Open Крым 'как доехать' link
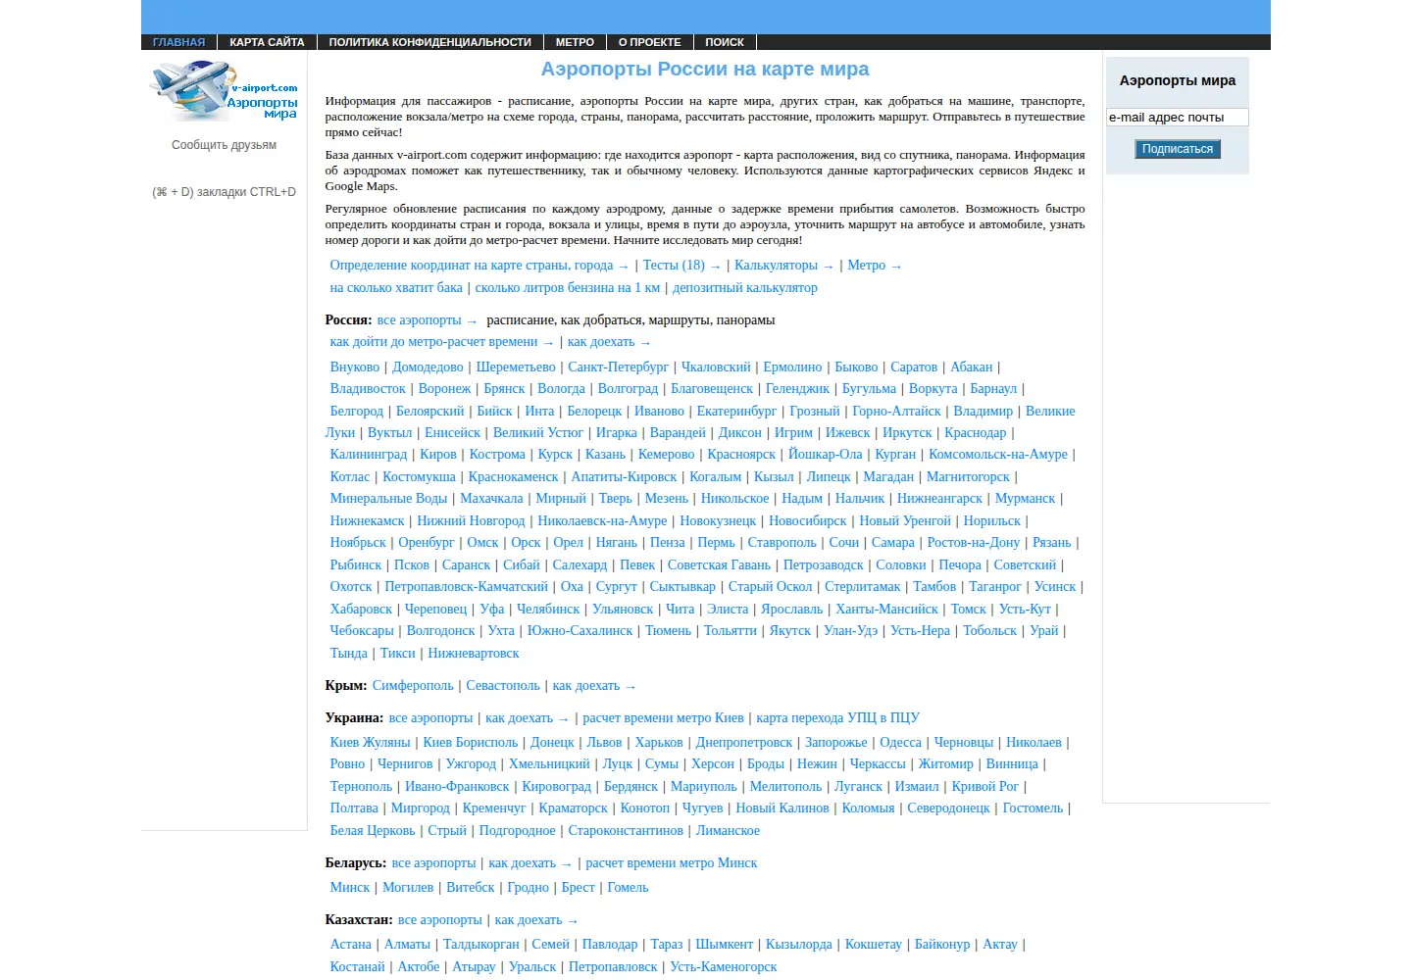1412x980 pixels. click(594, 686)
